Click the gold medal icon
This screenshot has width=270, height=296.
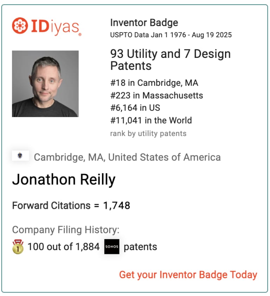18,247
